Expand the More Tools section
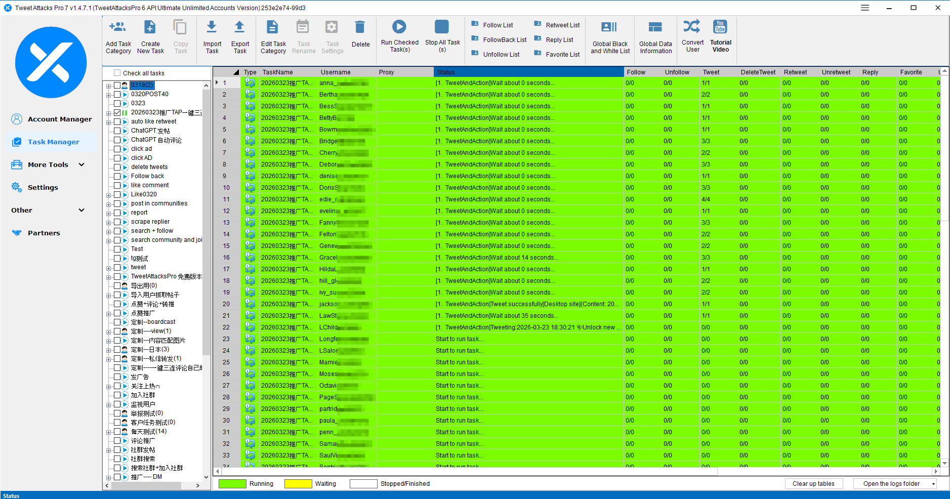The image size is (950, 499). click(81, 164)
